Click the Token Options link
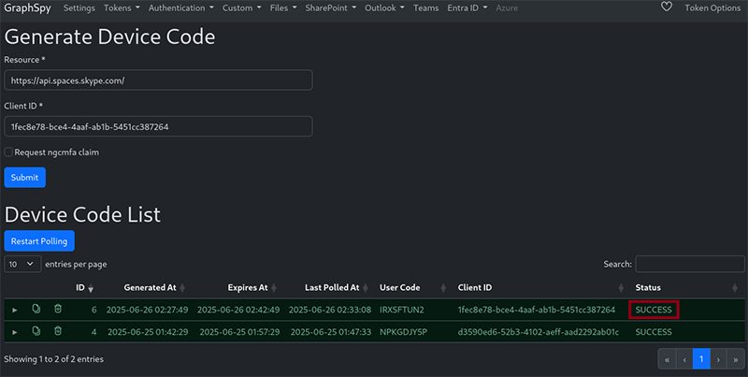This screenshot has height=377, width=748. (711, 7)
